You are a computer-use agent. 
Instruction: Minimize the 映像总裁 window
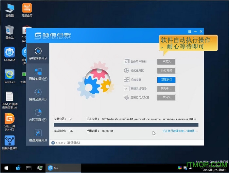(195, 31)
